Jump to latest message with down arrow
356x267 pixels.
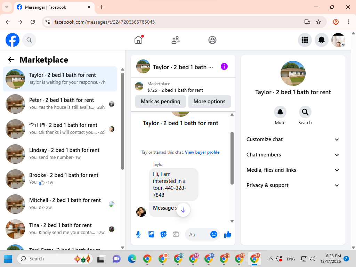point(183,210)
